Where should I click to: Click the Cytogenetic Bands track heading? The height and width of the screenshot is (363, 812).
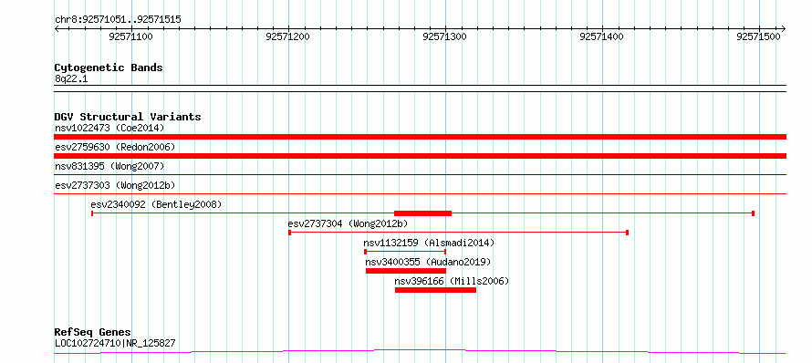(x=109, y=67)
